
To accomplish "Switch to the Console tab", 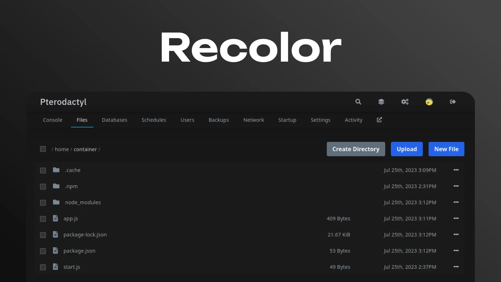I will [52, 120].
